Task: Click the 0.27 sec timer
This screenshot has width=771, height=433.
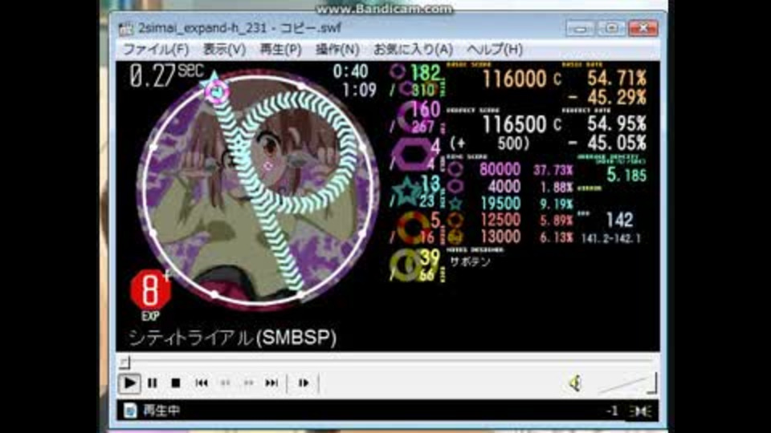Action: coord(166,75)
